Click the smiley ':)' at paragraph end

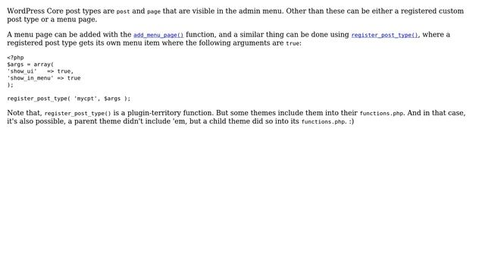point(352,121)
